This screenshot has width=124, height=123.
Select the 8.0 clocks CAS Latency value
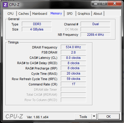(74, 58)
